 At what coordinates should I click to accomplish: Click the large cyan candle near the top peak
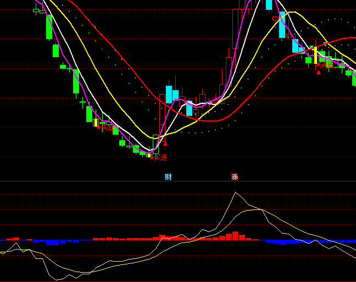[282, 26]
